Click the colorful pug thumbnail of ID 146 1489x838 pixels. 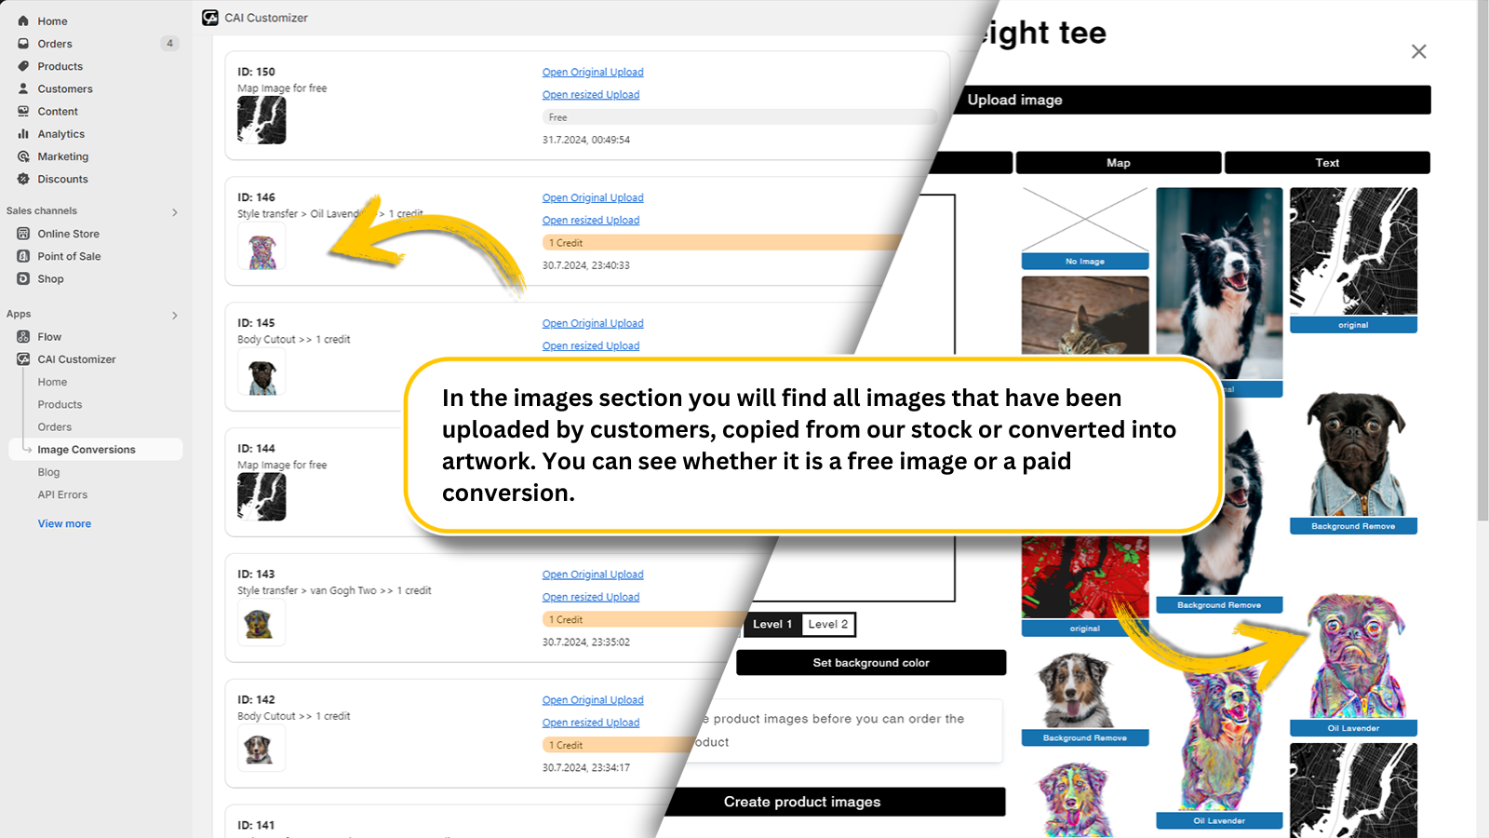click(x=262, y=247)
